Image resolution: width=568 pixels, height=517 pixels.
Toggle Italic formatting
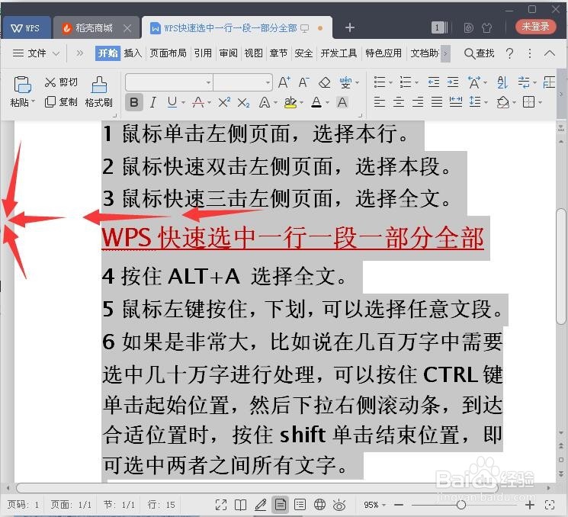point(153,102)
